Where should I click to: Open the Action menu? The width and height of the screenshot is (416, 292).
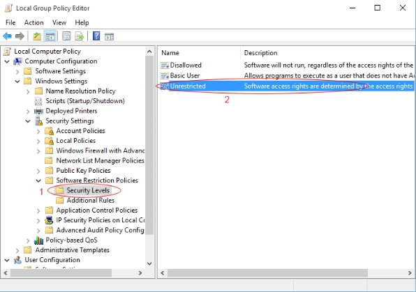click(34, 22)
